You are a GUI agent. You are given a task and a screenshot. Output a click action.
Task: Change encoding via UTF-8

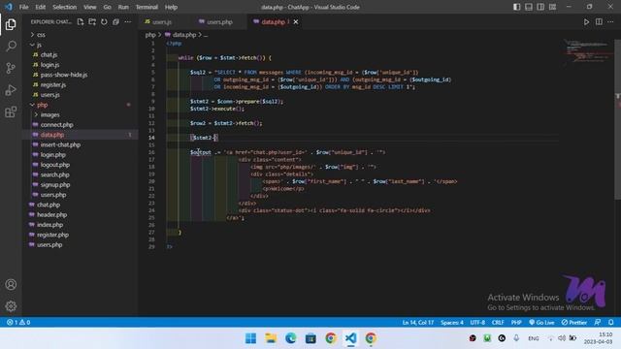pyautogui.click(x=477, y=323)
